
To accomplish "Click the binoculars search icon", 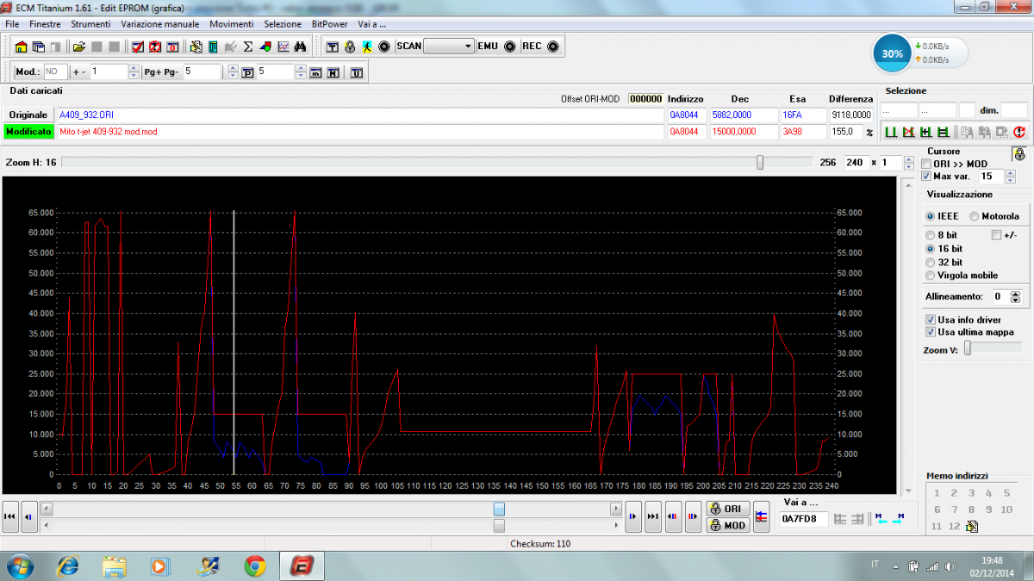I will point(301,46).
